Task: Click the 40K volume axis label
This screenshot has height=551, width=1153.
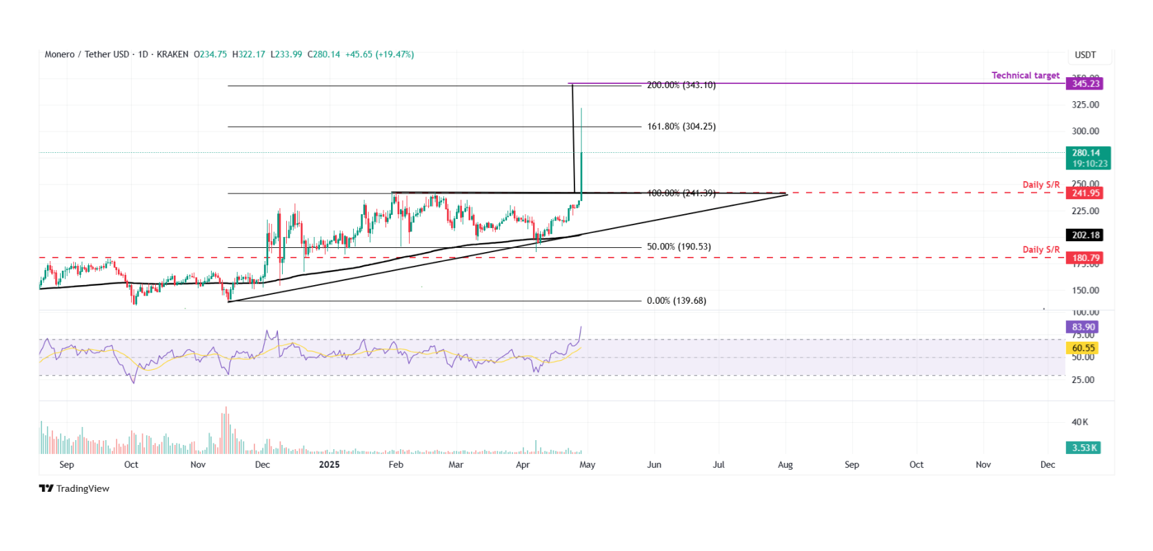Action: tap(1080, 422)
